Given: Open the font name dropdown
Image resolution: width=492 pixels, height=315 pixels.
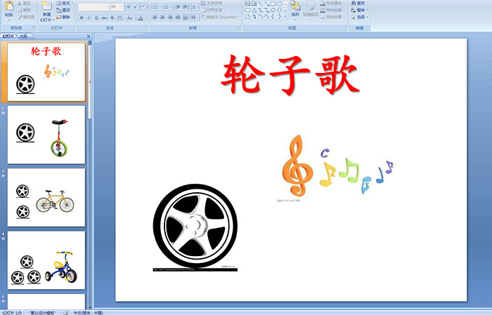Looking at the screenshot, I should [108, 6].
